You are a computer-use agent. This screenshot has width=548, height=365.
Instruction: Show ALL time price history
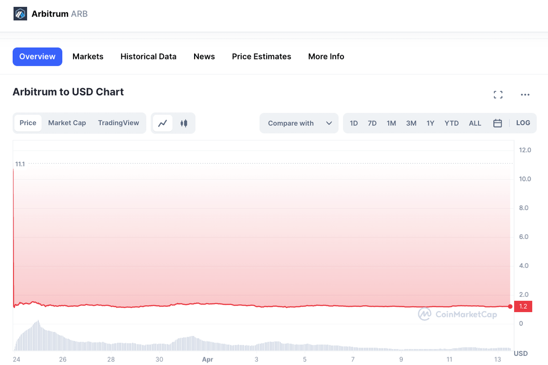point(475,123)
